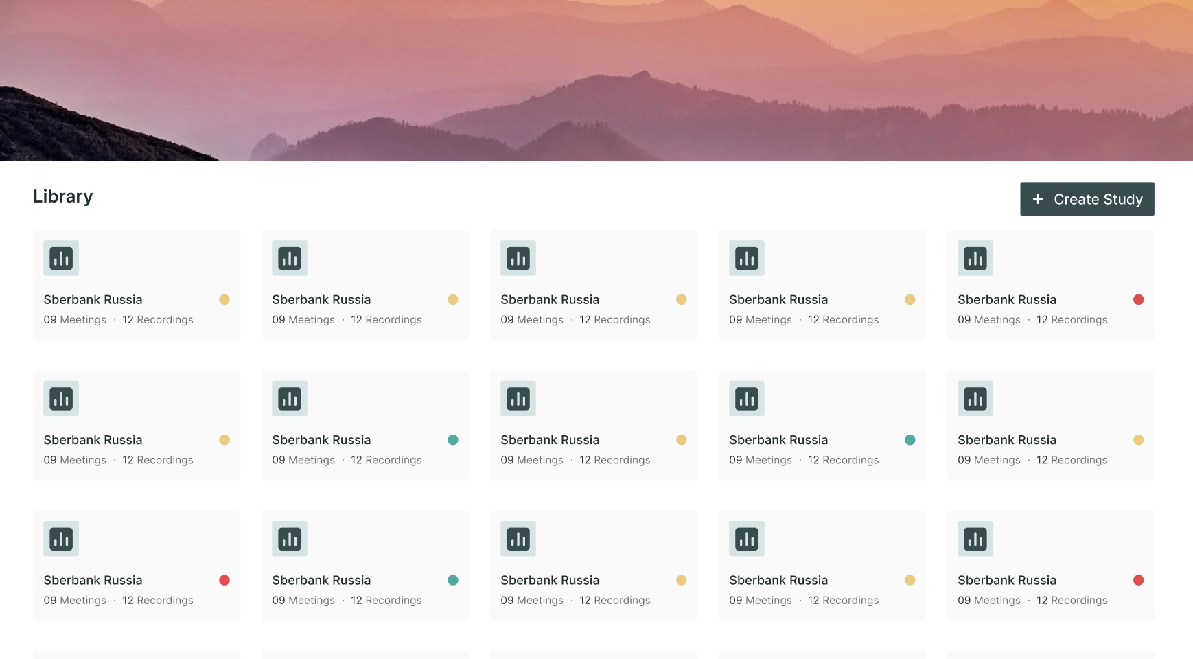Click chart icon of third row's middle card
Viewport: 1193px width, 659px height.
pyautogui.click(x=518, y=539)
